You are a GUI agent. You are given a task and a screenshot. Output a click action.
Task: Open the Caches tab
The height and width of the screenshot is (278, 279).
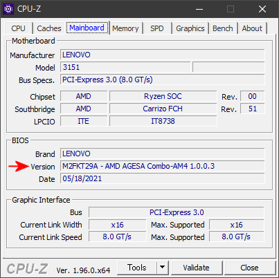pos(49,28)
